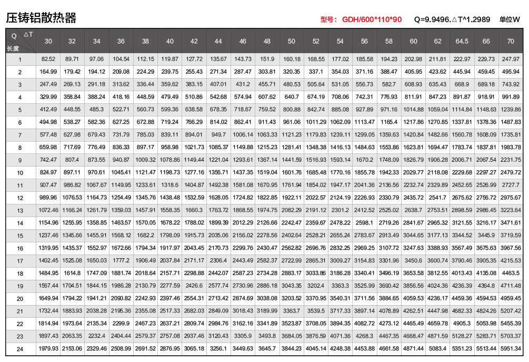Viewport: 529px width, 362px height.
Task: Click the 压铸铝散热器 title text
Action: [41, 18]
